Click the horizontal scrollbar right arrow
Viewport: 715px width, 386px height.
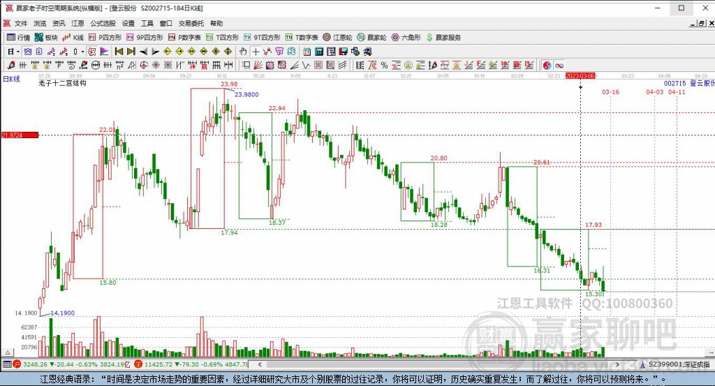(617, 364)
